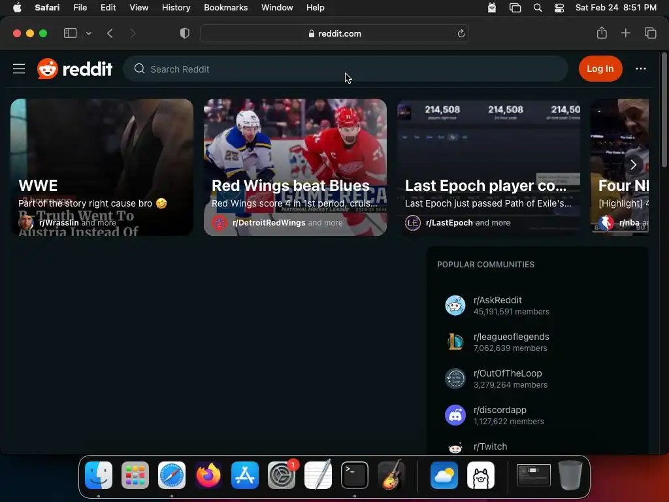Open the r/LastEpoch community link
The image size is (669, 502).
click(x=449, y=223)
